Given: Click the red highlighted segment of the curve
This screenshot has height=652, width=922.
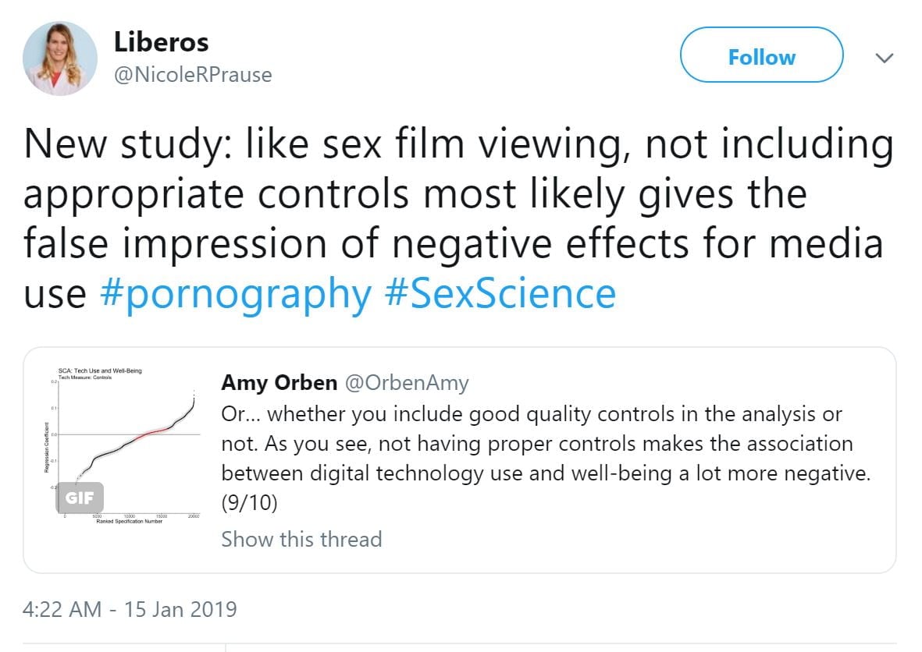Looking at the screenshot, I should [x=153, y=431].
